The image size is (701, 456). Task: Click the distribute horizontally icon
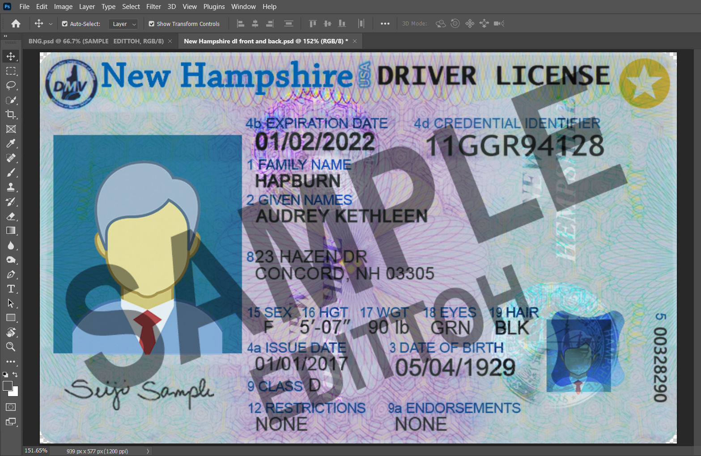click(361, 24)
